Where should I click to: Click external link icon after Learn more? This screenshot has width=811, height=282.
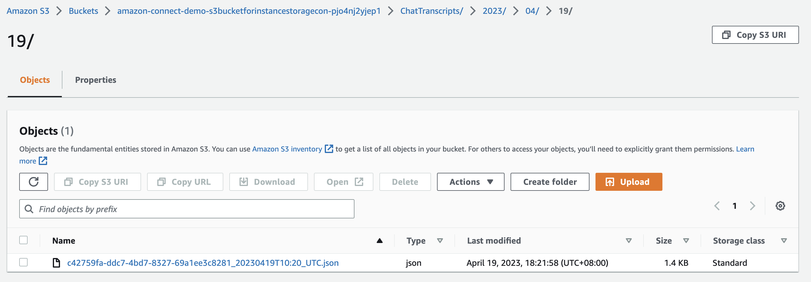click(x=43, y=161)
